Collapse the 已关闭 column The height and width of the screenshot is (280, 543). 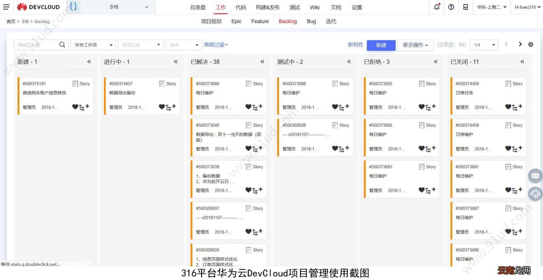pos(522,62)
